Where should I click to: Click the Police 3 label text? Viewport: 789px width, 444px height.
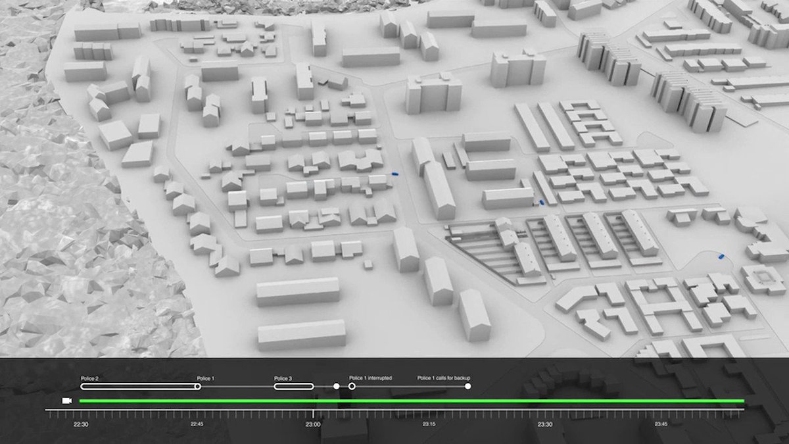coord(283,378)
